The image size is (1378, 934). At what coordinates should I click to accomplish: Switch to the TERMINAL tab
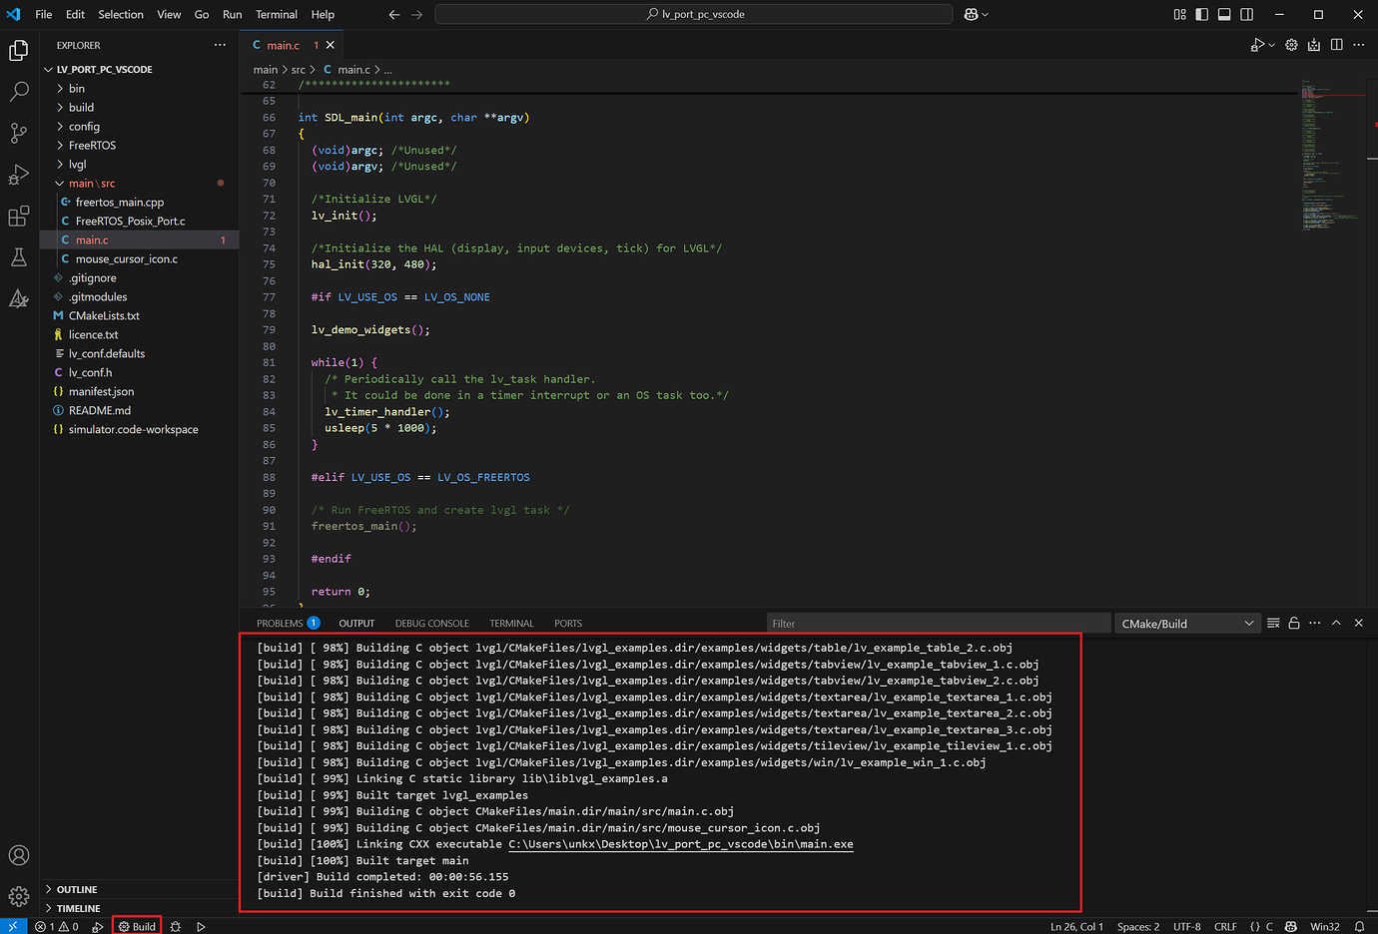click(511, 623)
